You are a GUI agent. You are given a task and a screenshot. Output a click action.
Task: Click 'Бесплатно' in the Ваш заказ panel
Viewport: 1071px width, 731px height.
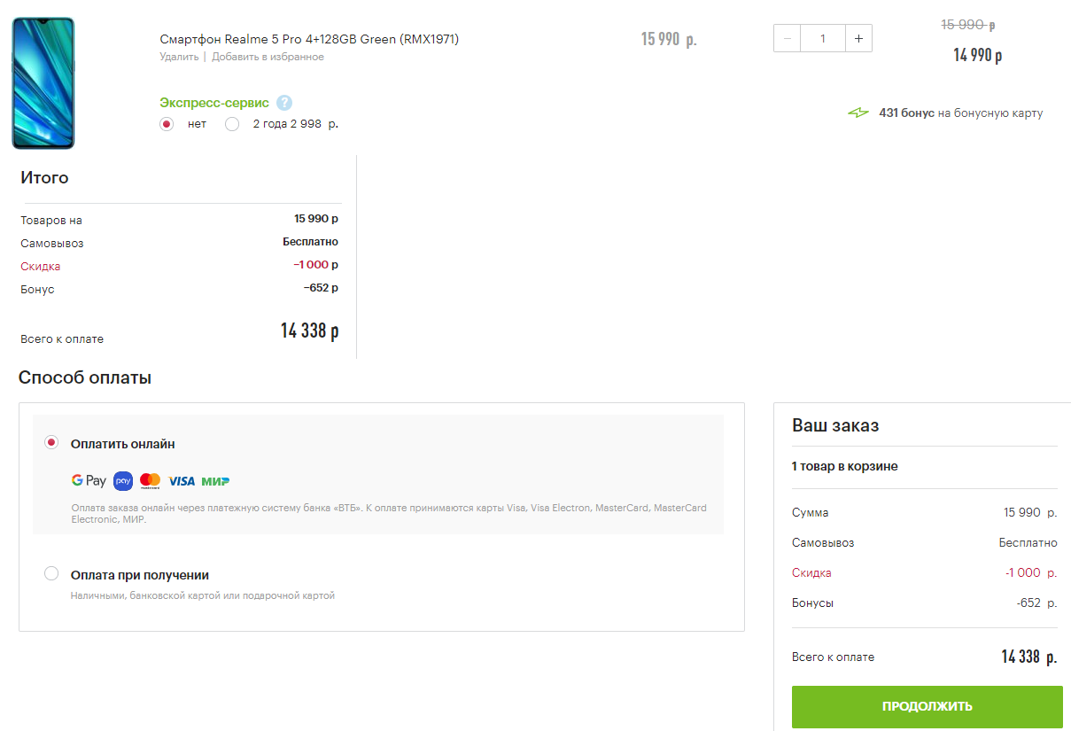1028,542
